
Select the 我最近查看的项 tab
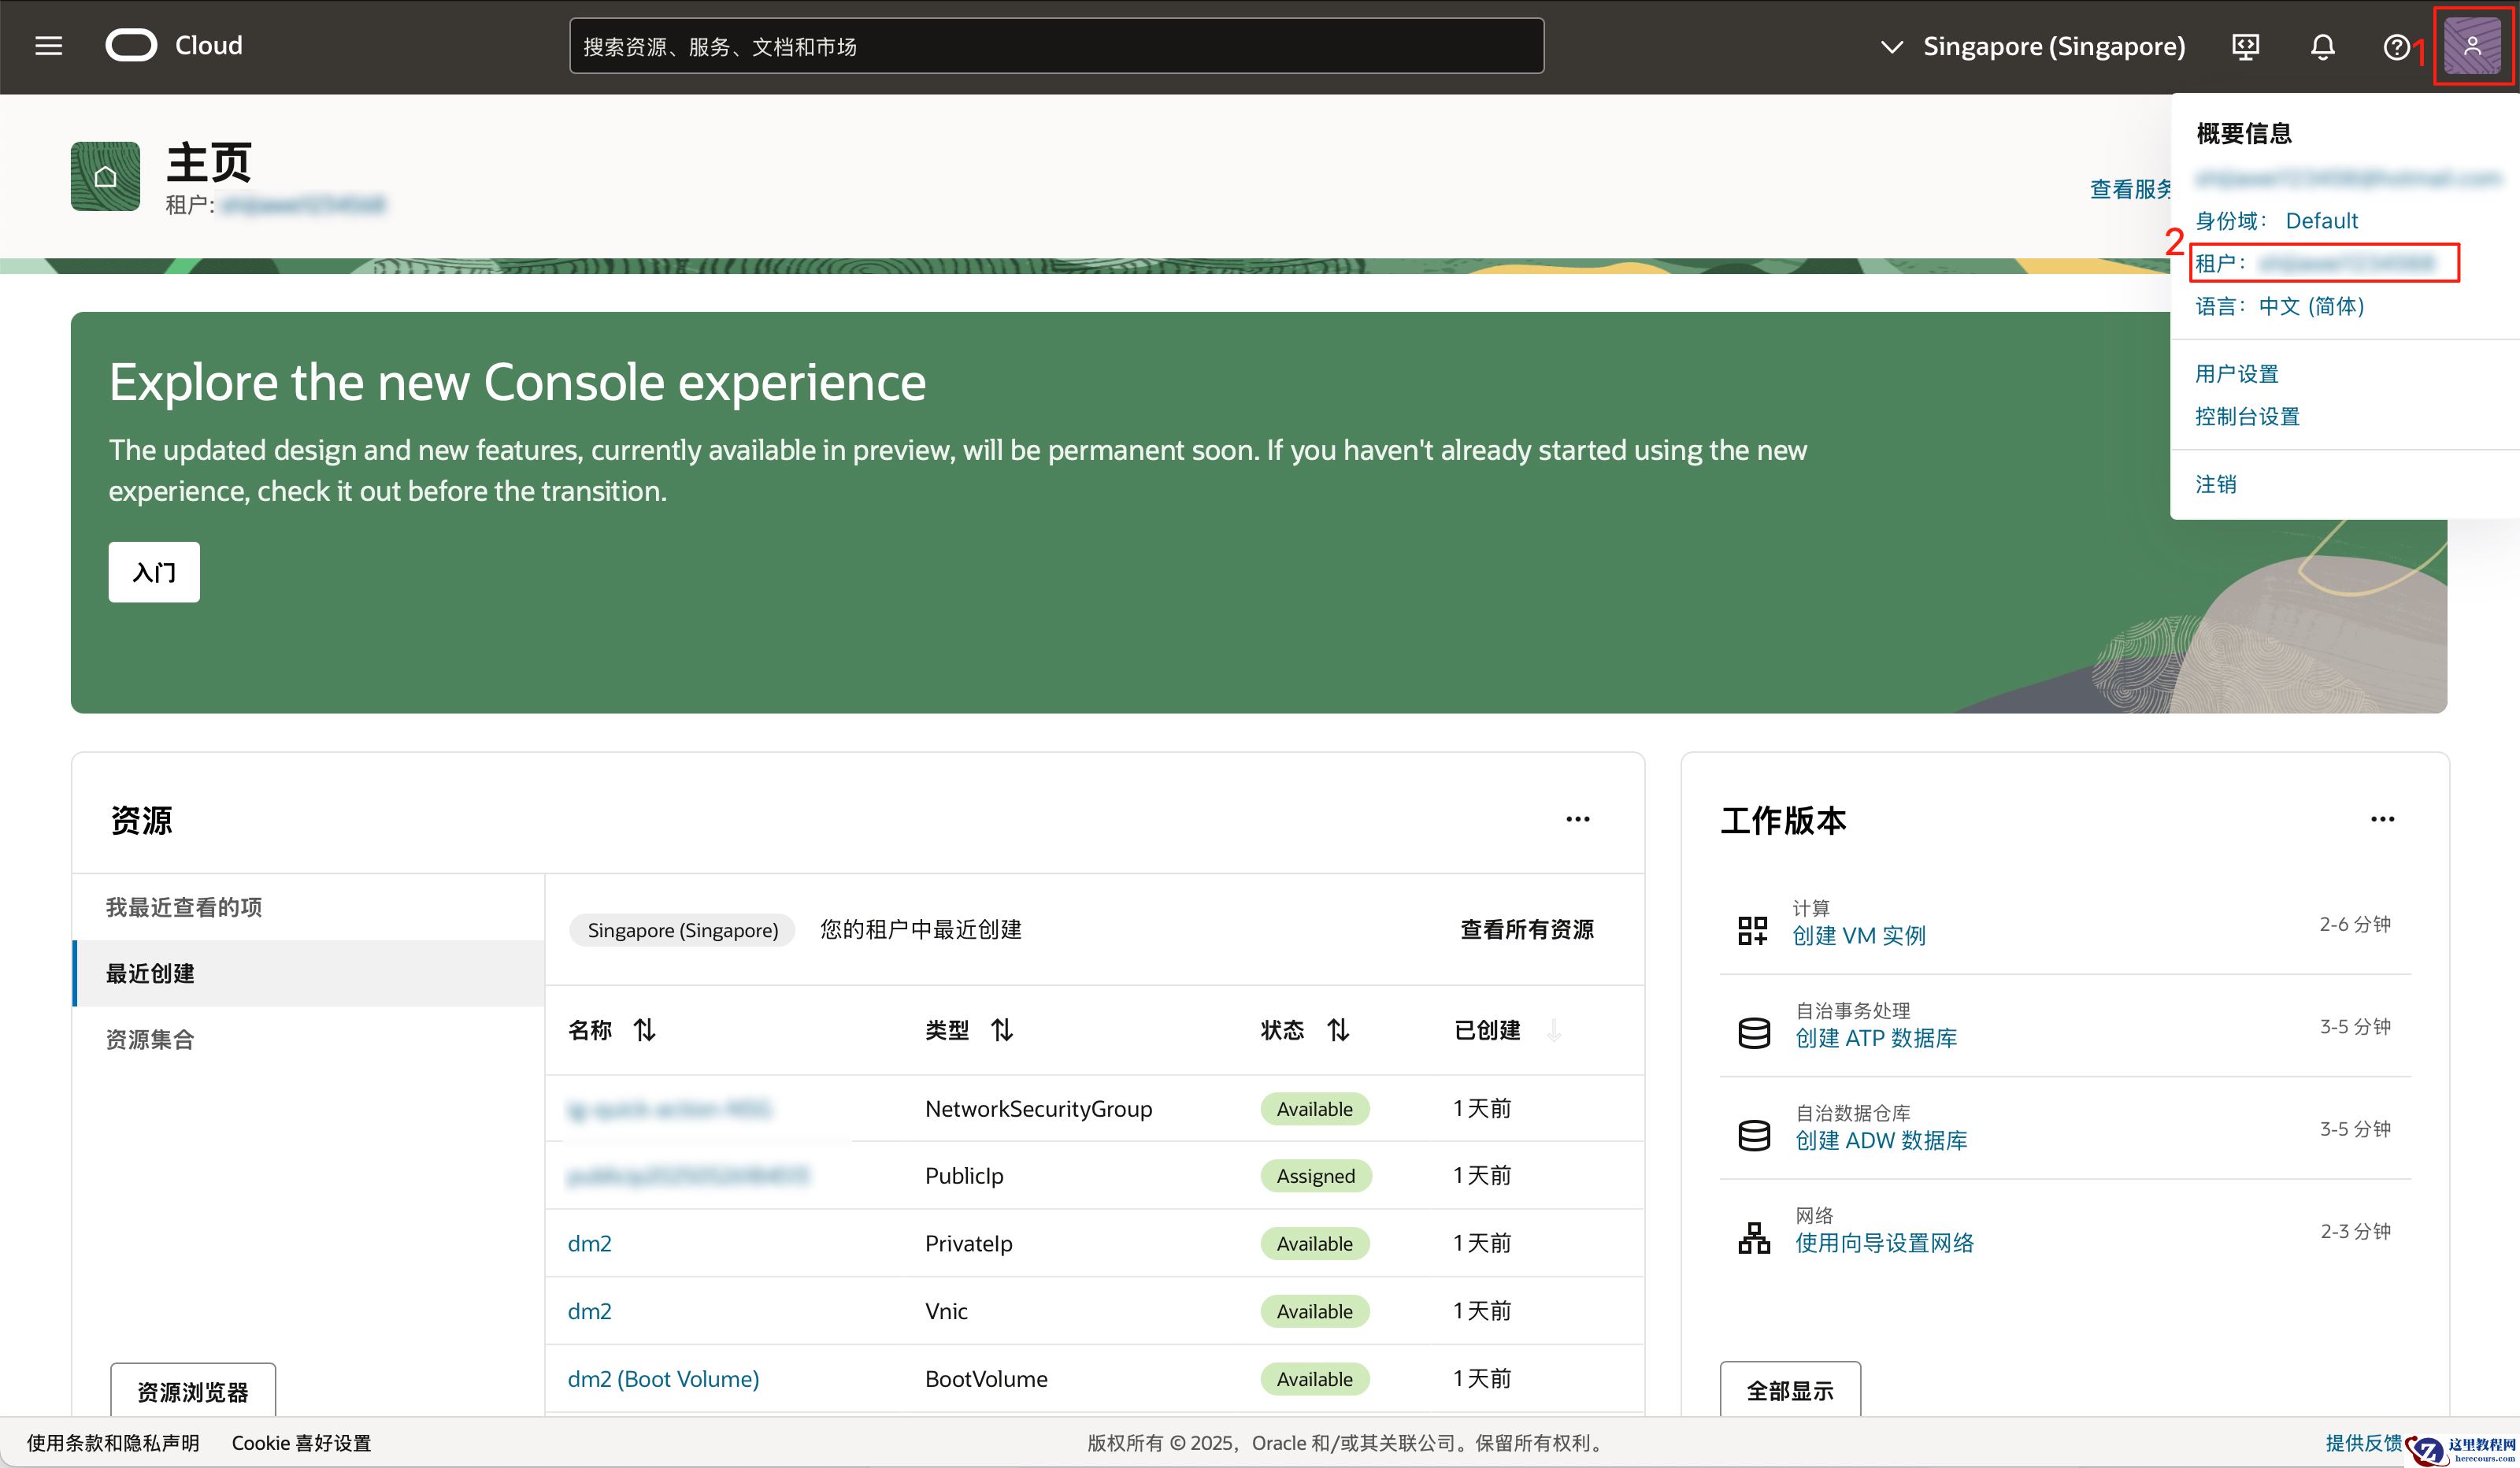click(x=184, y=907)
